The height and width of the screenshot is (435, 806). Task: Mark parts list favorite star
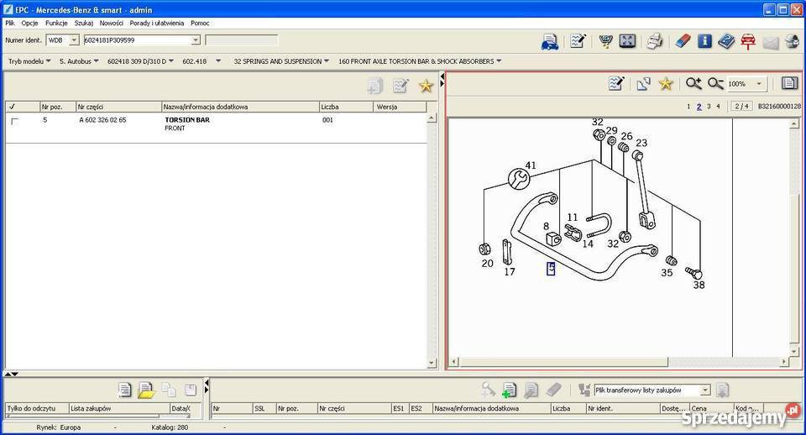coord(426,86)
